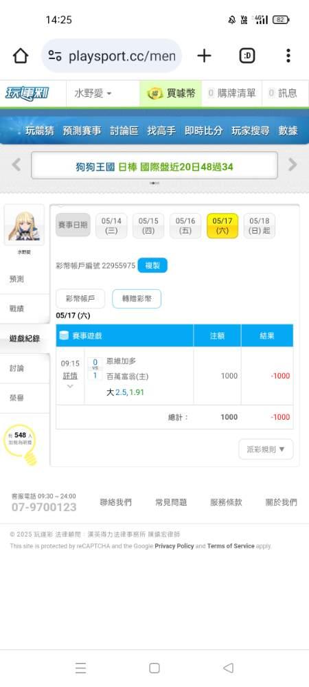Click the 轉贈彩幣 button
This screenshot has height=687, width=309.
(137, 299)
